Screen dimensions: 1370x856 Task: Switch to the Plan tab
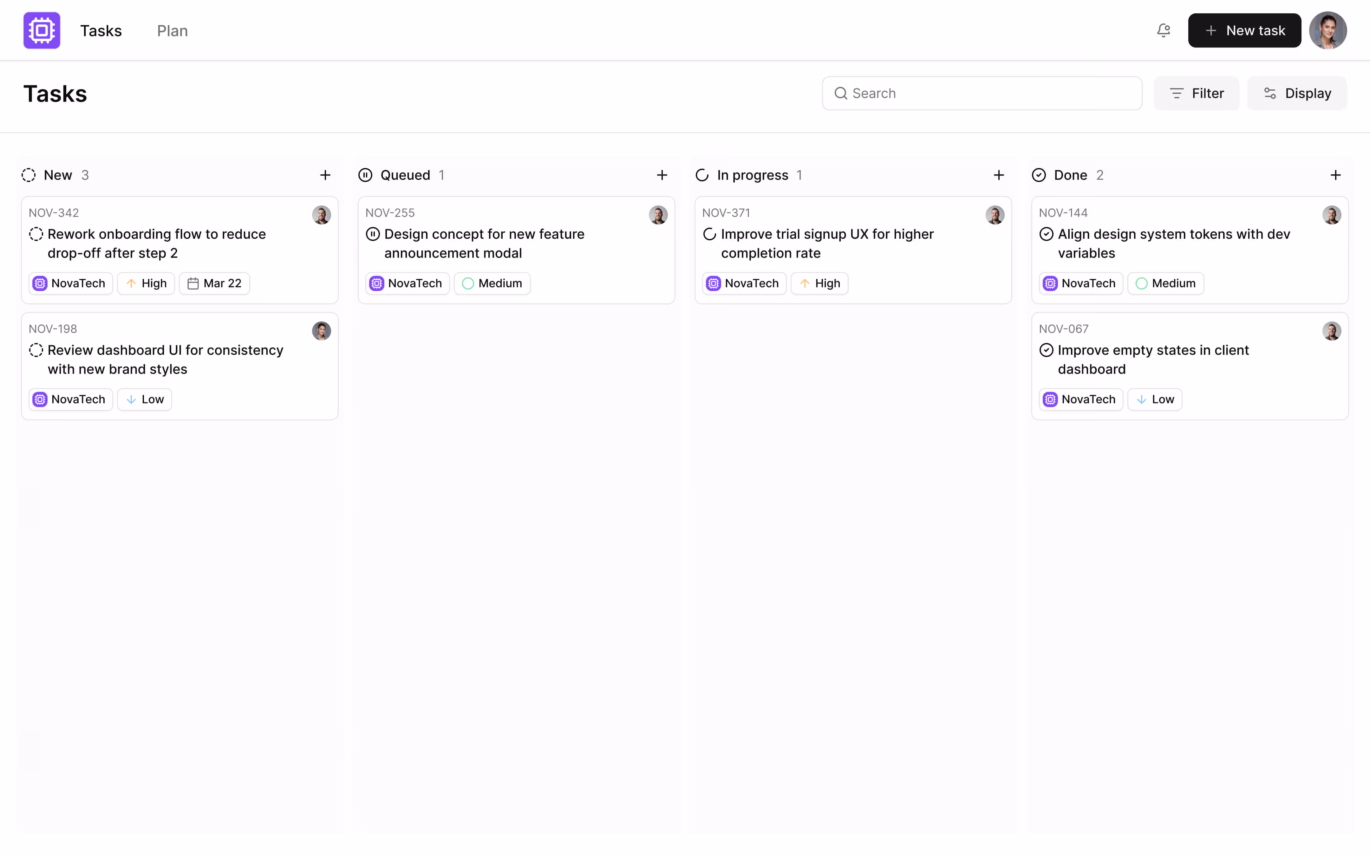click(x=172, y=30)
